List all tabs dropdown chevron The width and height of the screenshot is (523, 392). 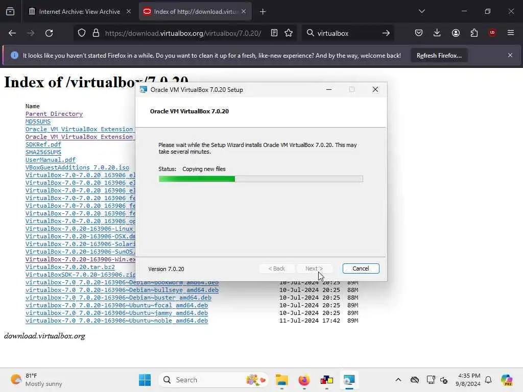pos(421,11)
